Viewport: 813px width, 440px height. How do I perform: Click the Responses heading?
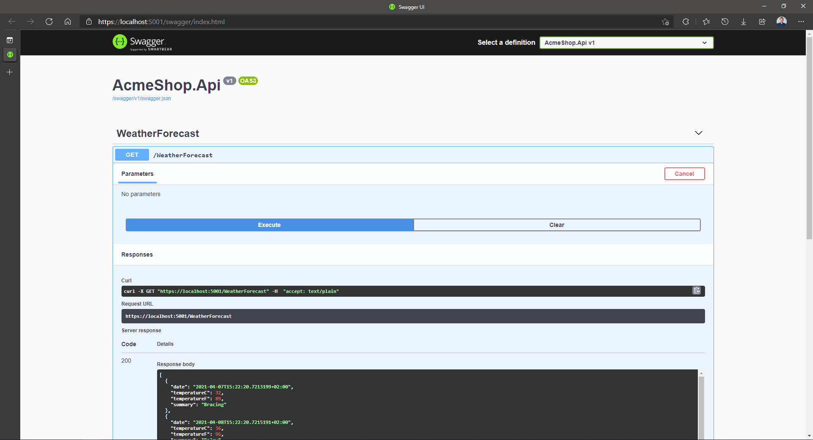137,254
